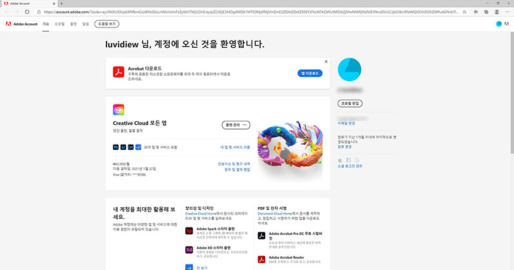Open the Document Cloud Home link
Screen dimensions: 514x270
coord(275,214)
